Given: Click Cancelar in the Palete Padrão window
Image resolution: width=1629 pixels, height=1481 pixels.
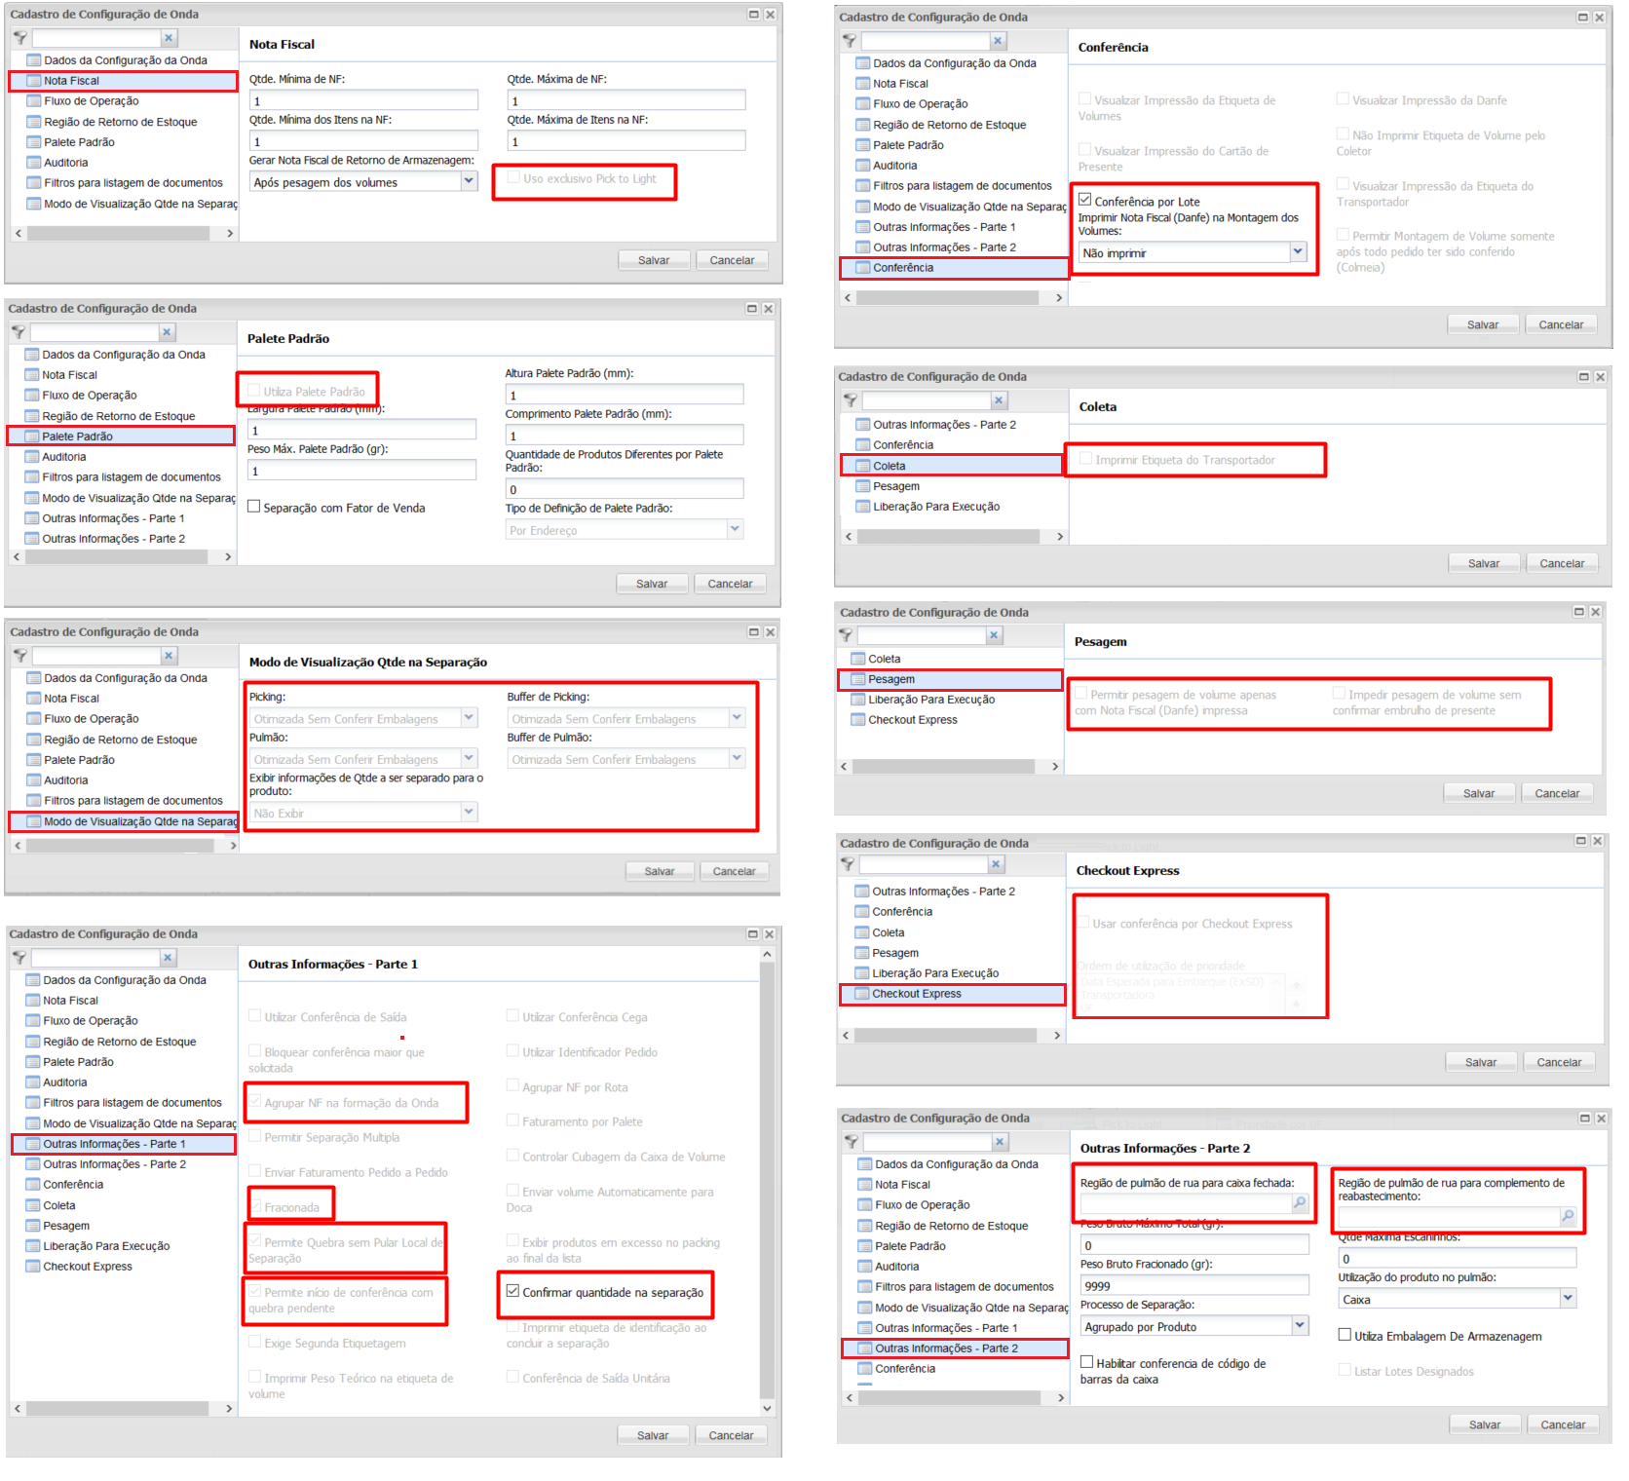Looking at the screenshot, I should tap(730, 584).
